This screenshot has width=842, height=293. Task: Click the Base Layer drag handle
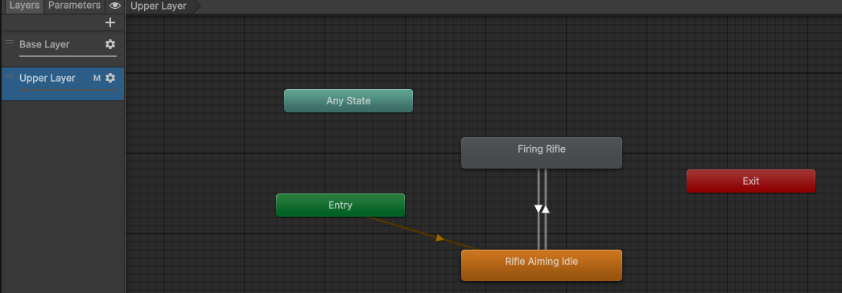point(10,42)
